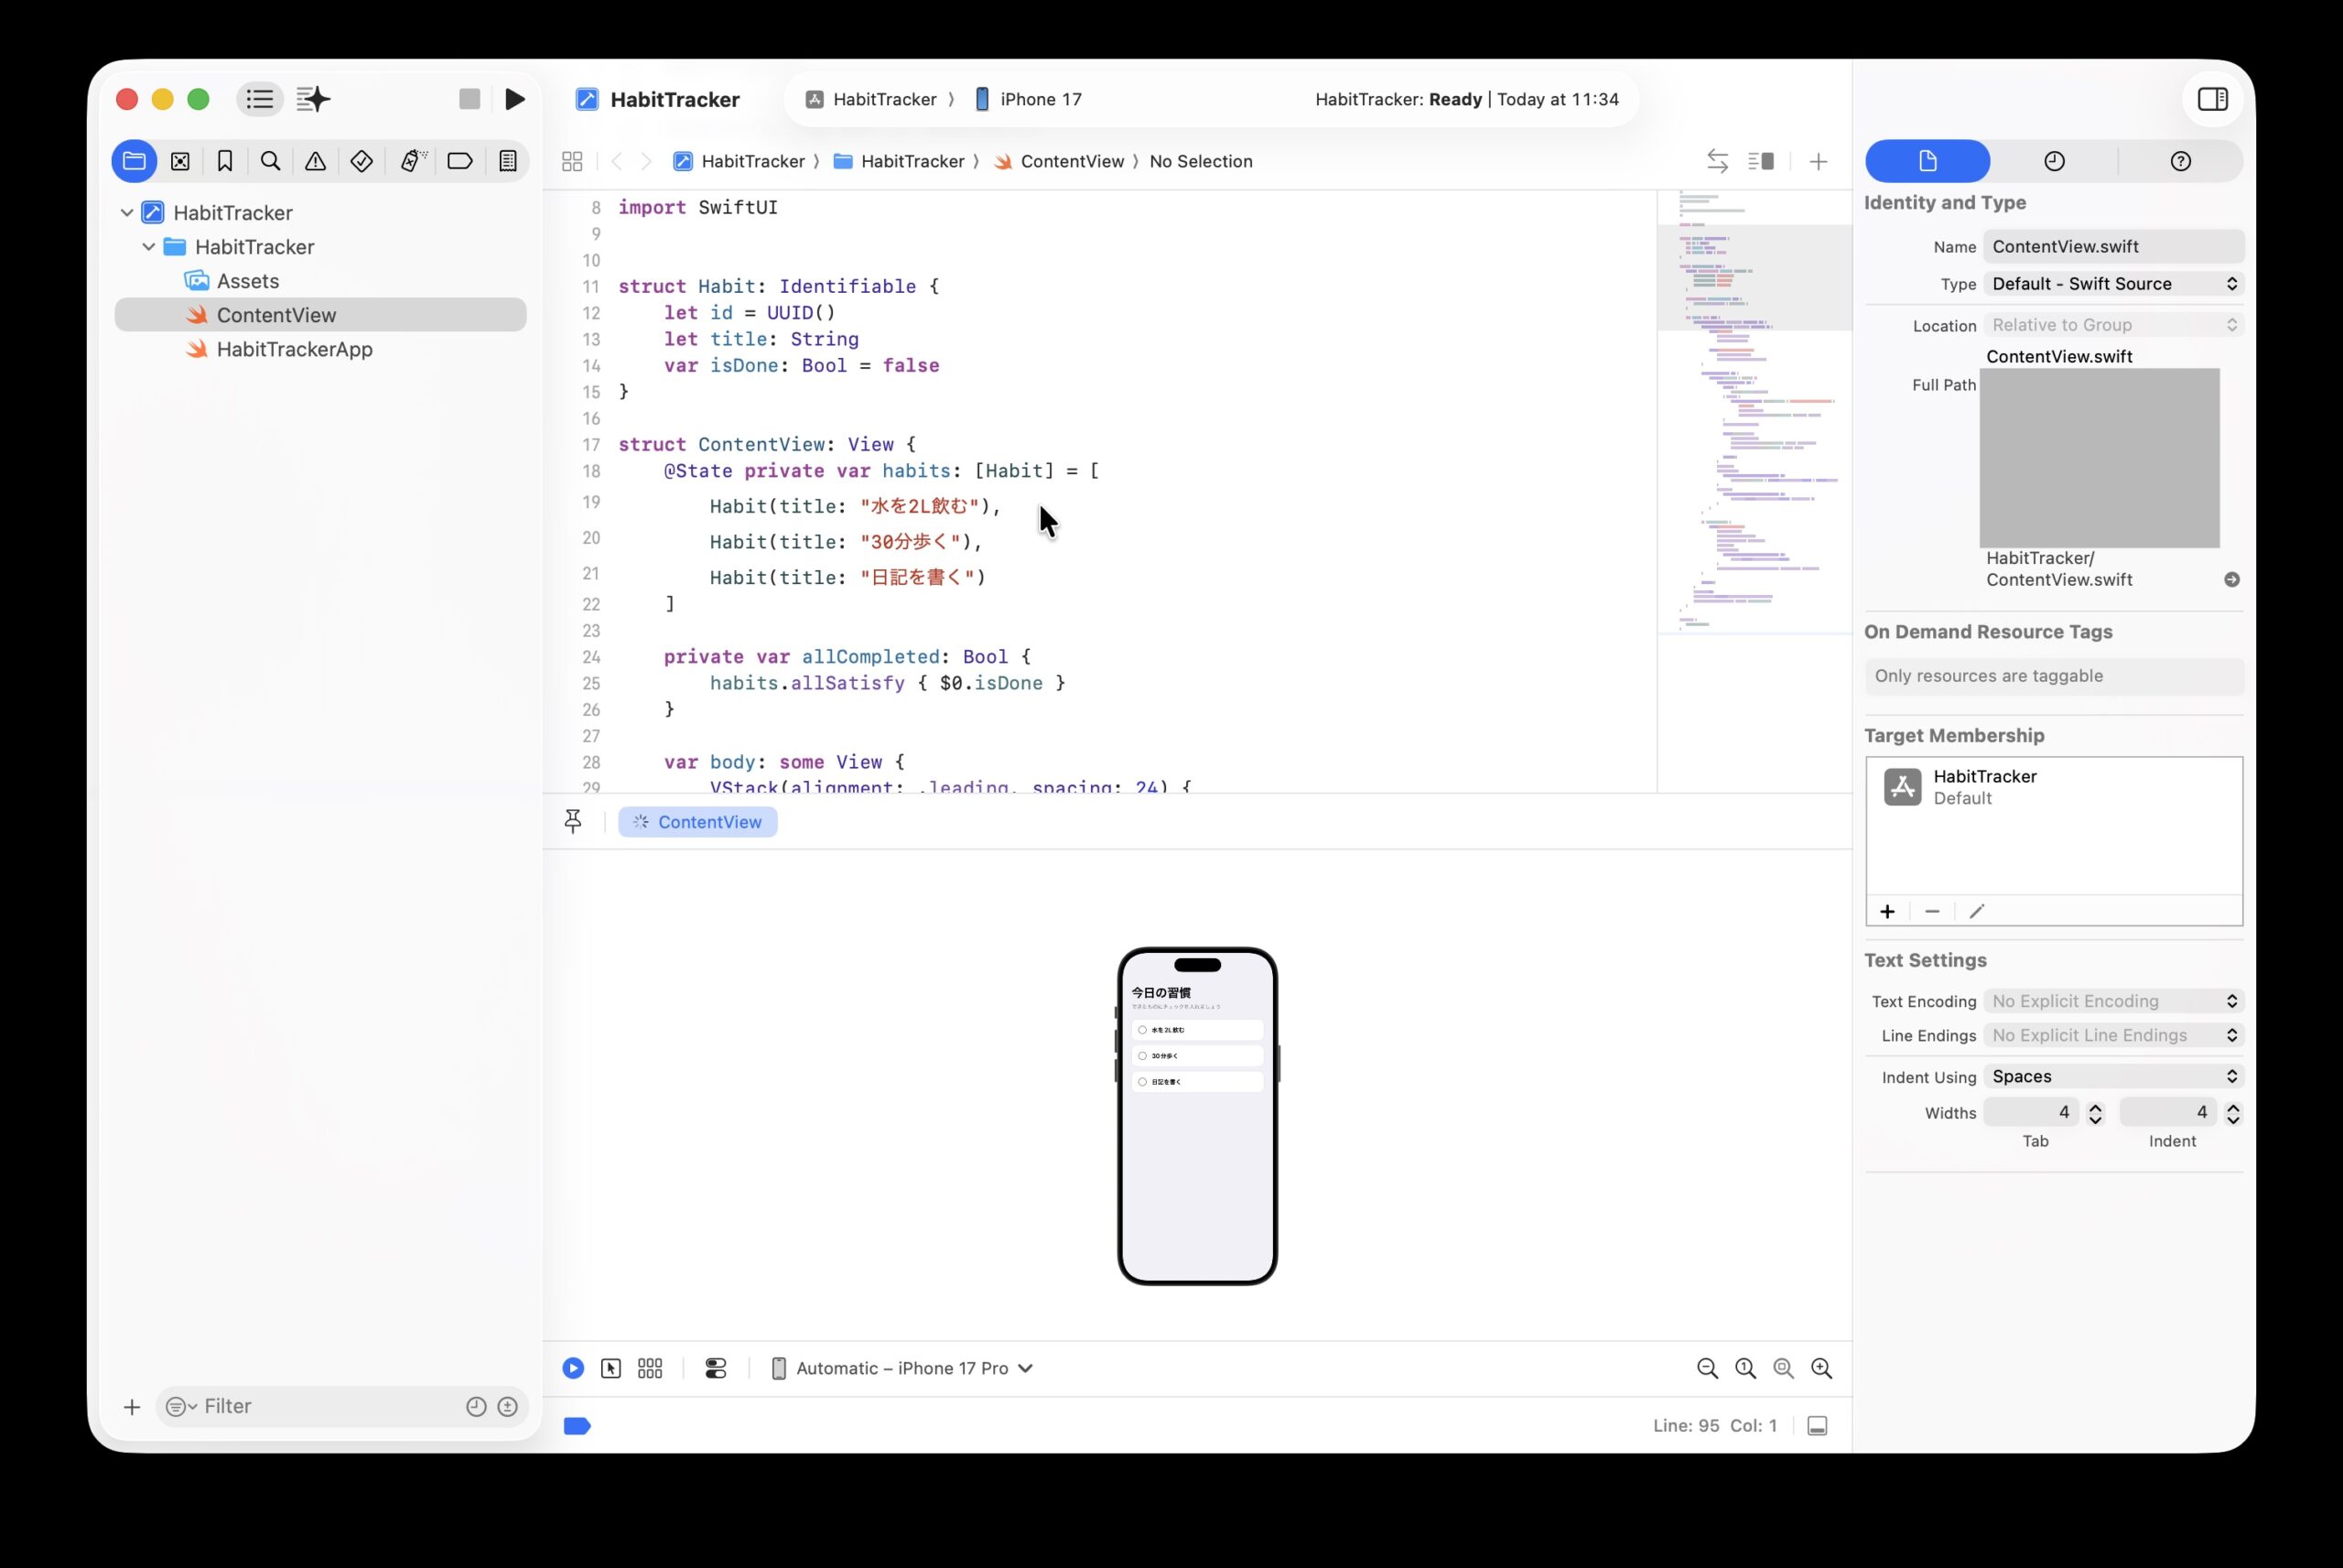The width and height of the screenshot is (2343, 1568).
Task: Open the Indent Using Spaces dropdown
Action: point(2113,1076)
